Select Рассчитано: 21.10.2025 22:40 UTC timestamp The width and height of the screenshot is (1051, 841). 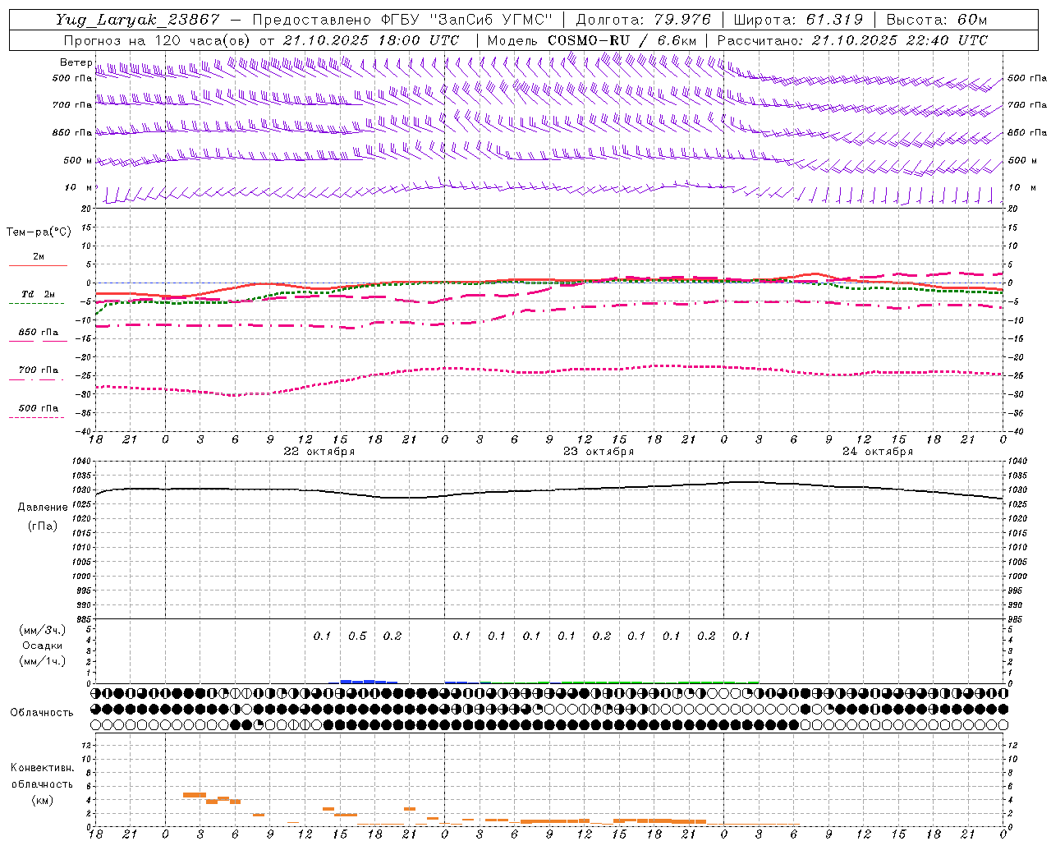852,40
